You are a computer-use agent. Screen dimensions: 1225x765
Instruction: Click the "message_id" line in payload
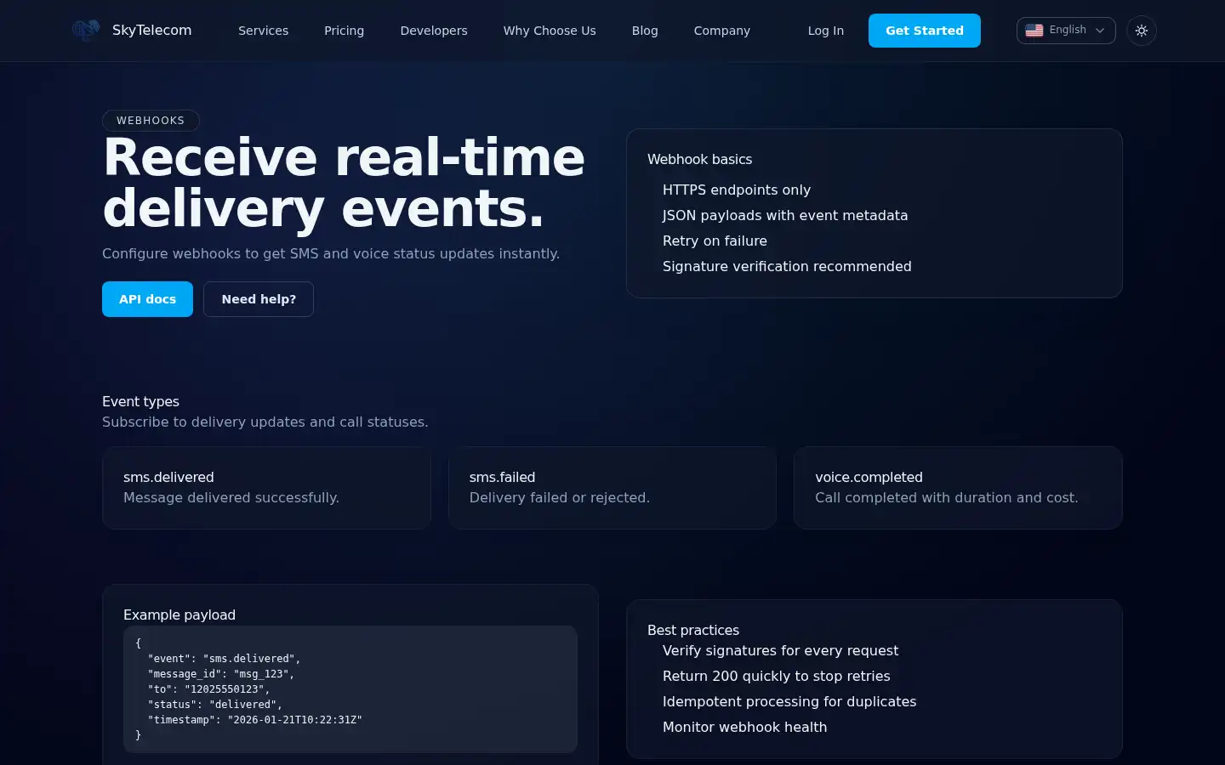221,674
